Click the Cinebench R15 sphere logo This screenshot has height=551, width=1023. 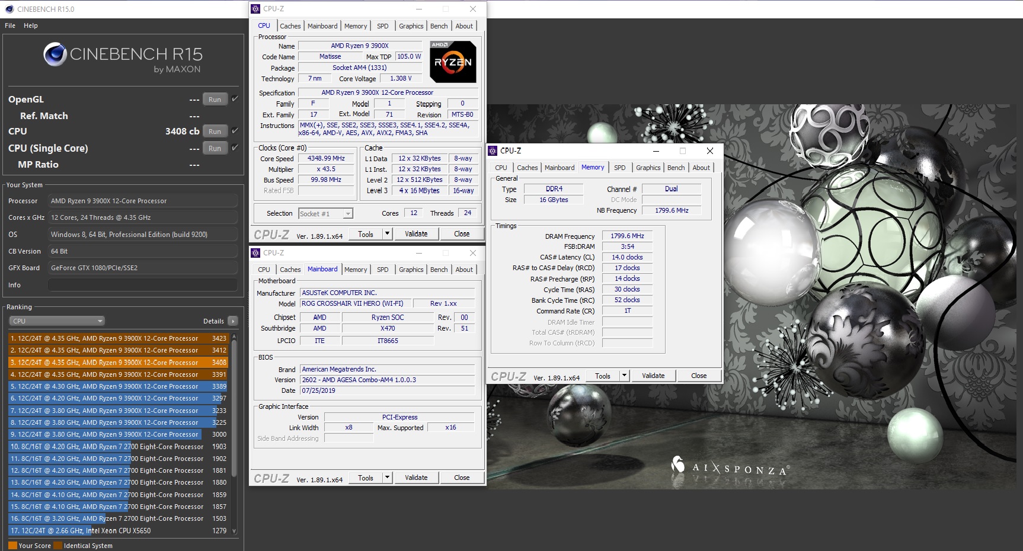pyautogui.click(x=55, y=55)
